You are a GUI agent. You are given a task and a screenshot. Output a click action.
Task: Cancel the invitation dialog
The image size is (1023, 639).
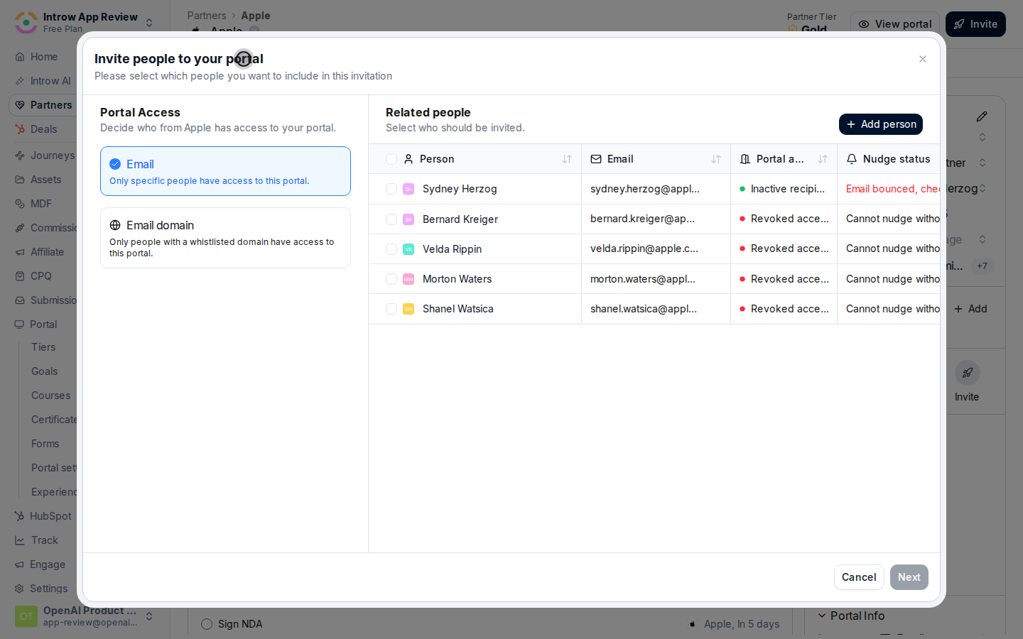tap(859, 577)
